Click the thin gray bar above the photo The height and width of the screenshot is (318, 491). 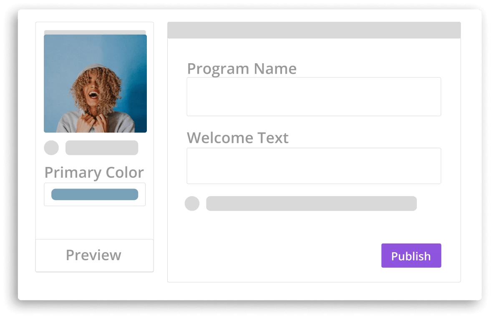[x=95, y=32]
